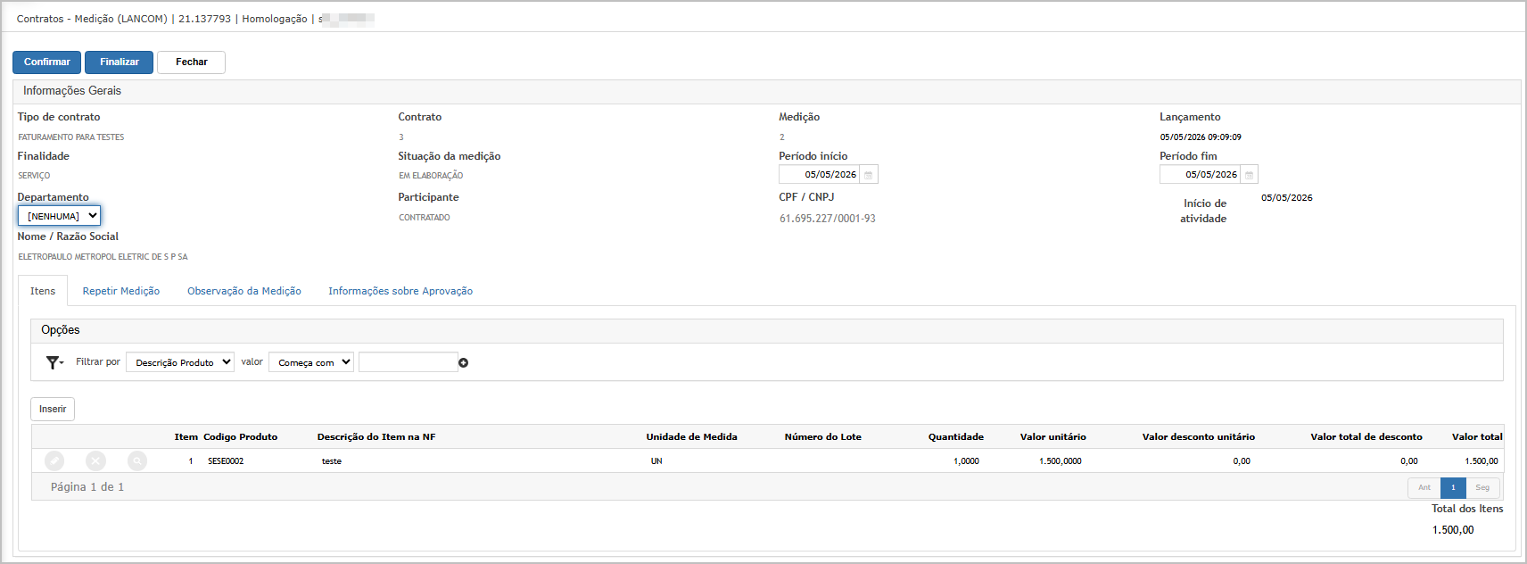
Task: Click the Finalizar button
Action: 120,62
